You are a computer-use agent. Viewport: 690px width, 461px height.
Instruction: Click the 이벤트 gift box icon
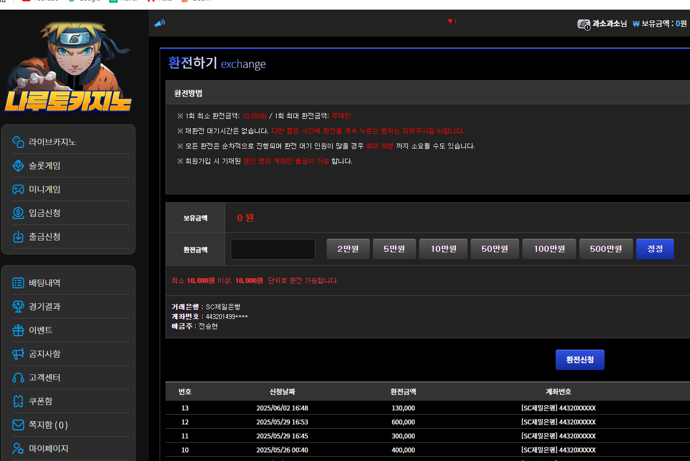(x=18, y=330)
